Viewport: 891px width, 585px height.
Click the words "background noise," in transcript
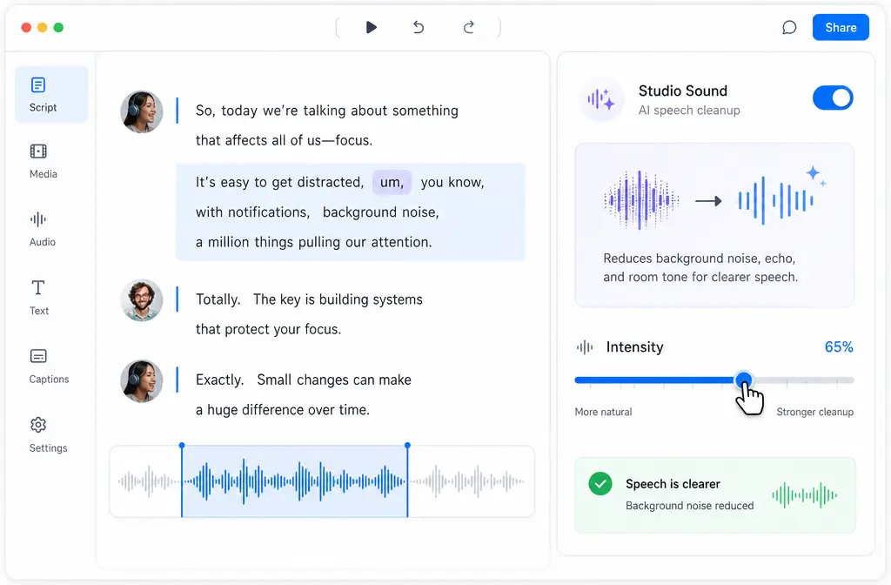tap(381, 212)
